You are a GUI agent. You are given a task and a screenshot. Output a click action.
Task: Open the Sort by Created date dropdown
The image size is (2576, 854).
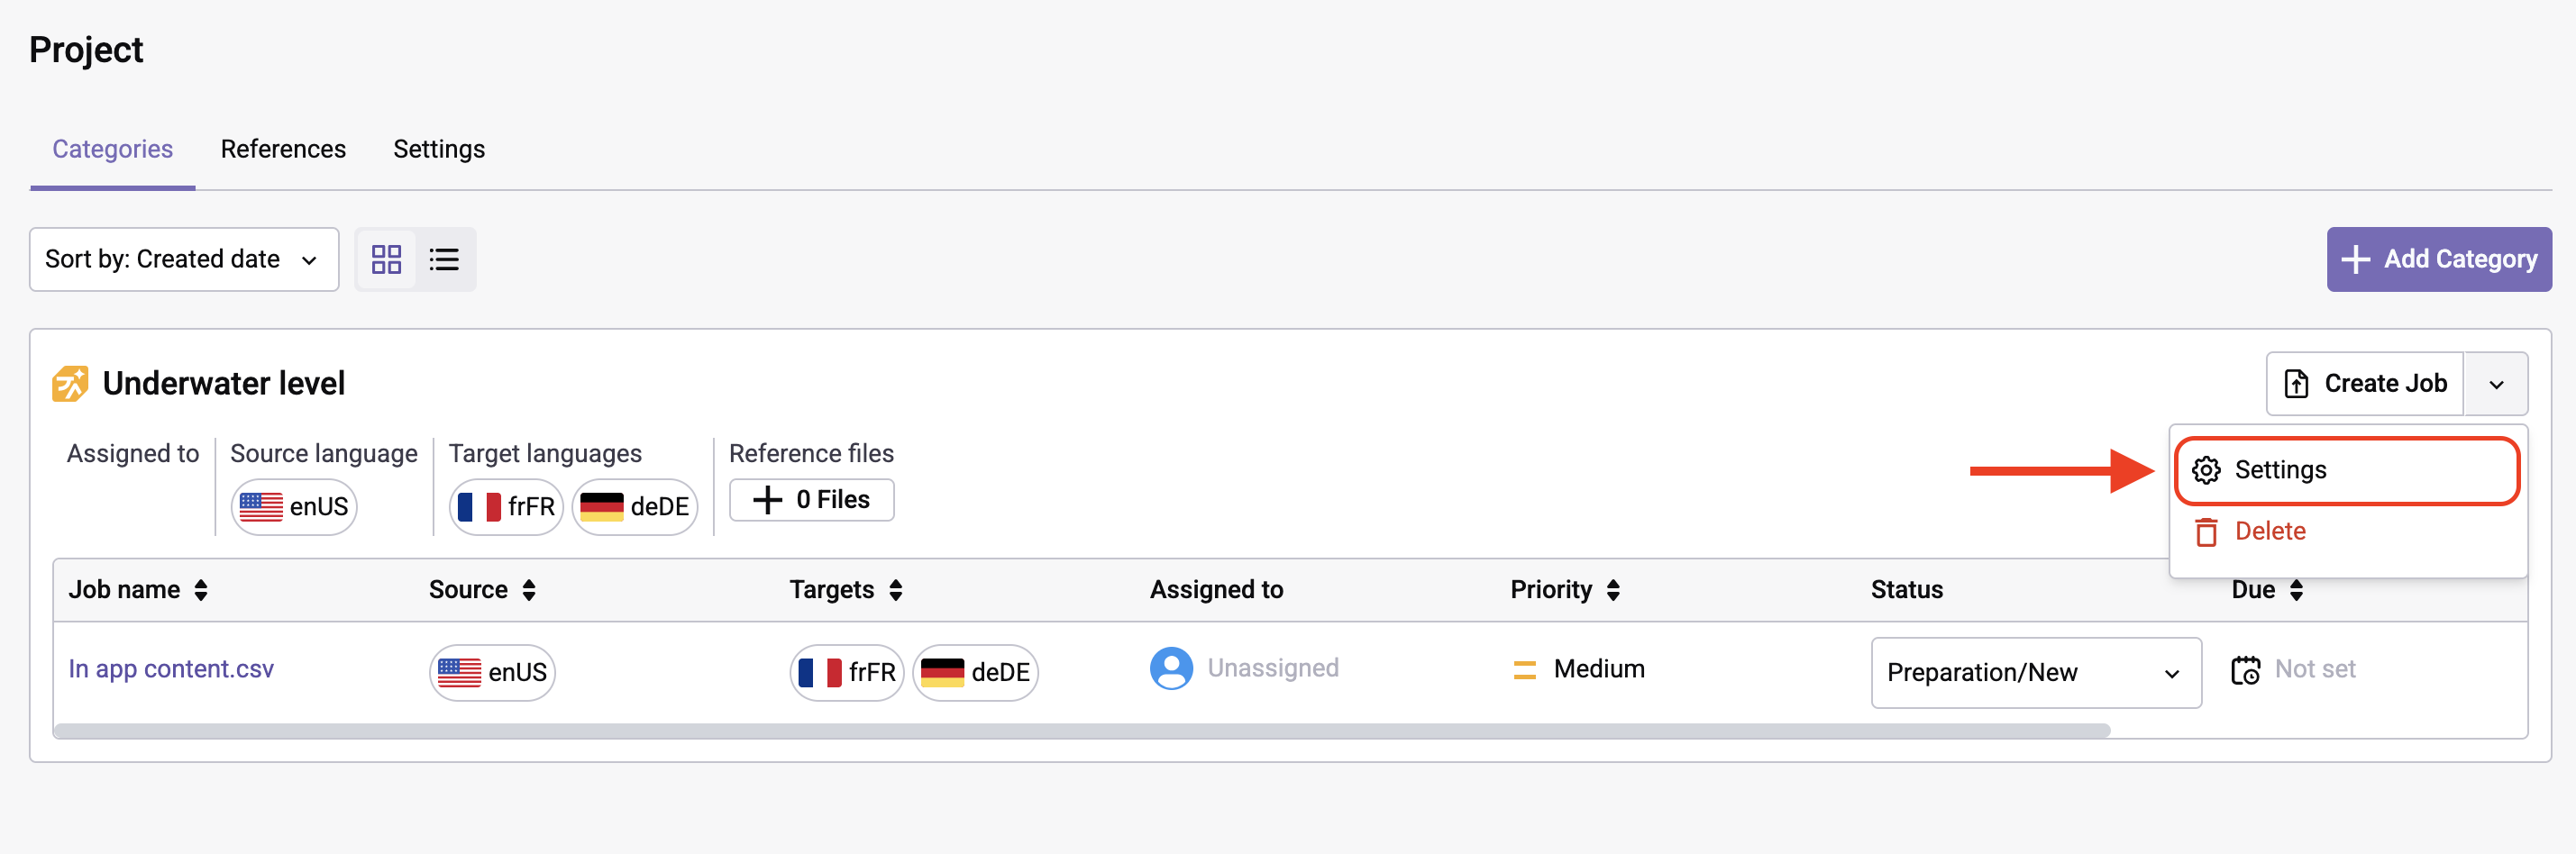[184, 260]
